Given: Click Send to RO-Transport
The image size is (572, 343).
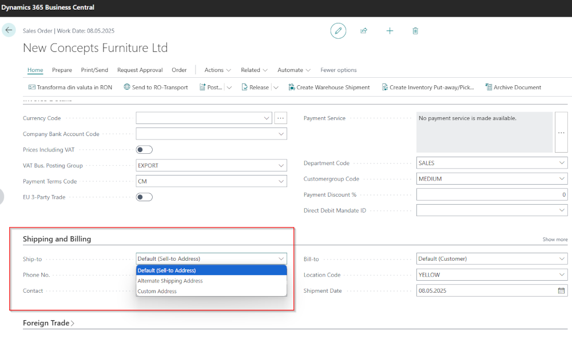Looking at the screenshot, I should [x=156, y=87].
